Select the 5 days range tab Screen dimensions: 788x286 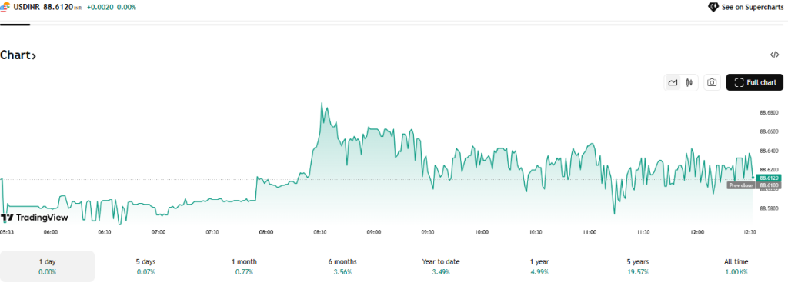click(x=145, y=267)
